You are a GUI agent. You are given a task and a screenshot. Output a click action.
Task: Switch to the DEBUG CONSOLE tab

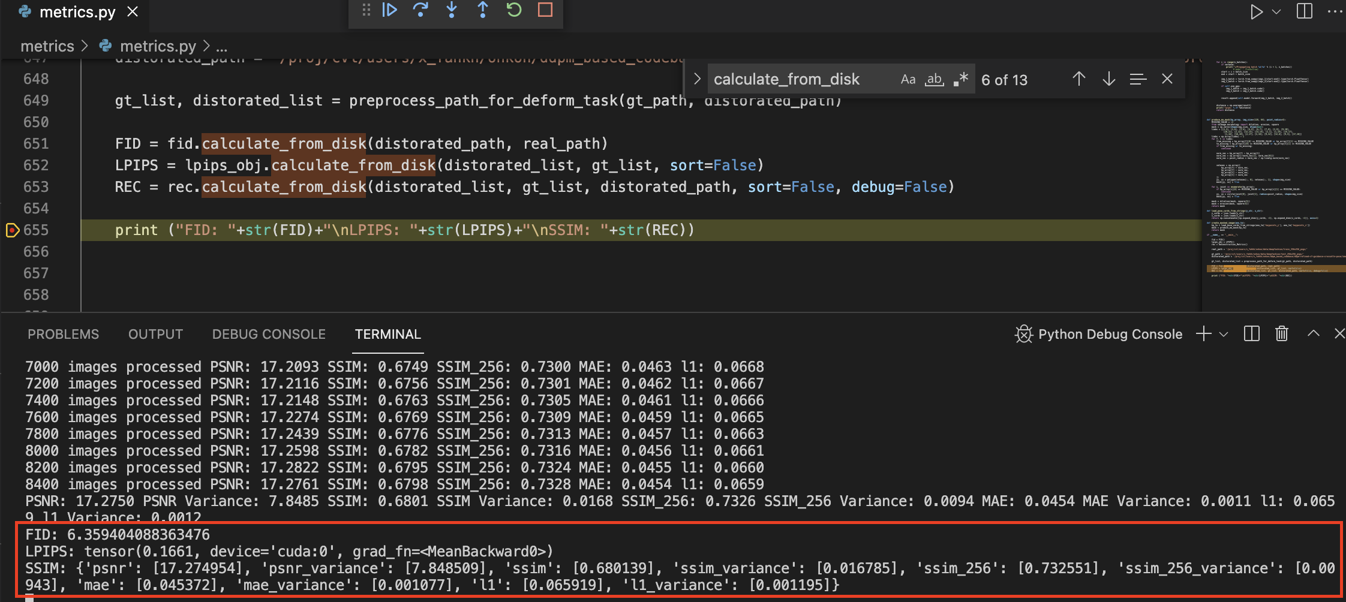(268, 334)
